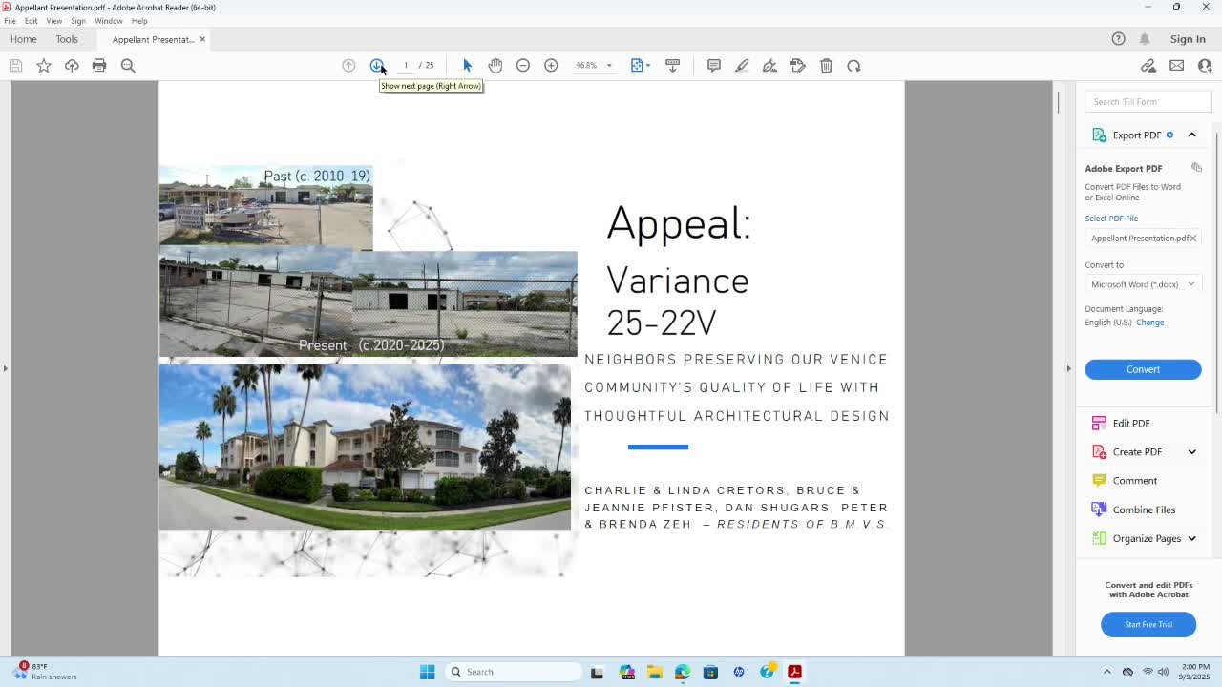Click the Search 'Fill Form' box

tap(1148, 101)
